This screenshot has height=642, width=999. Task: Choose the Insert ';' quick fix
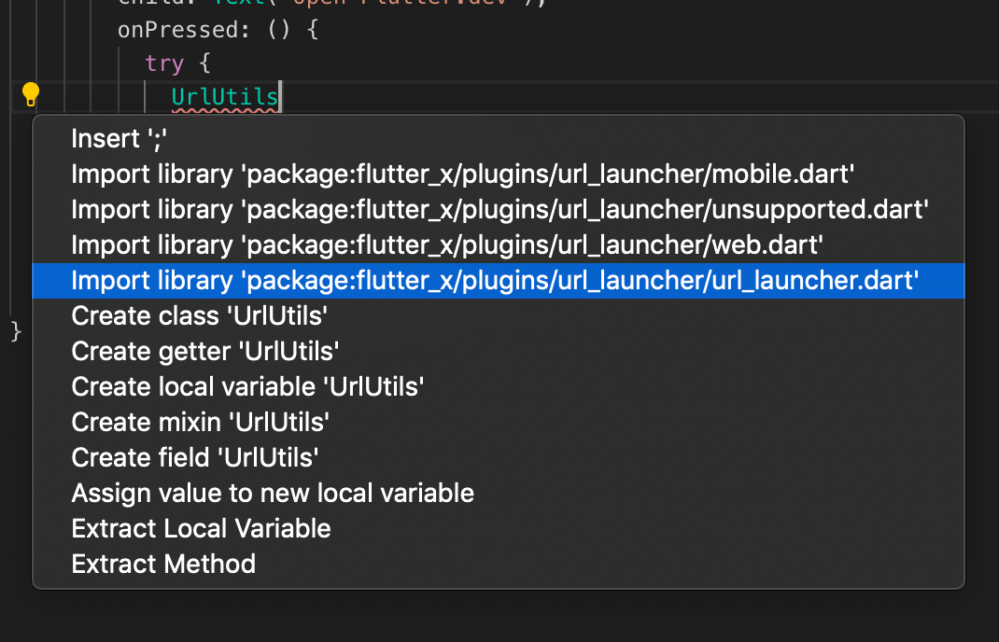[x=499, y=139]
